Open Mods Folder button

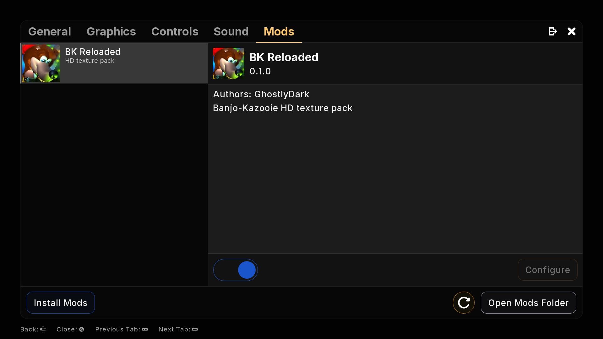coord(528,303)
